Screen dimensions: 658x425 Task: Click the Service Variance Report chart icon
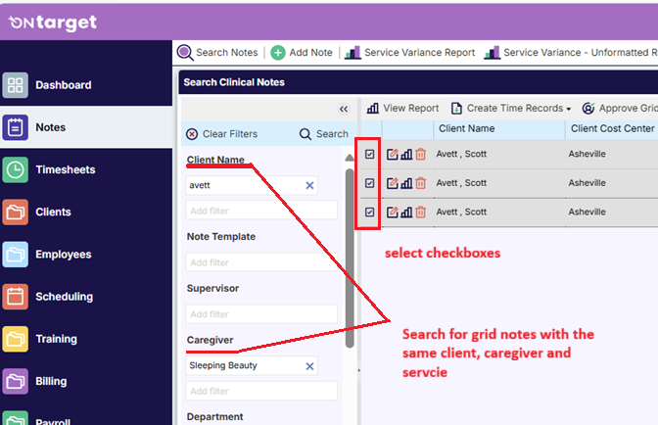[x=352, y=53]
